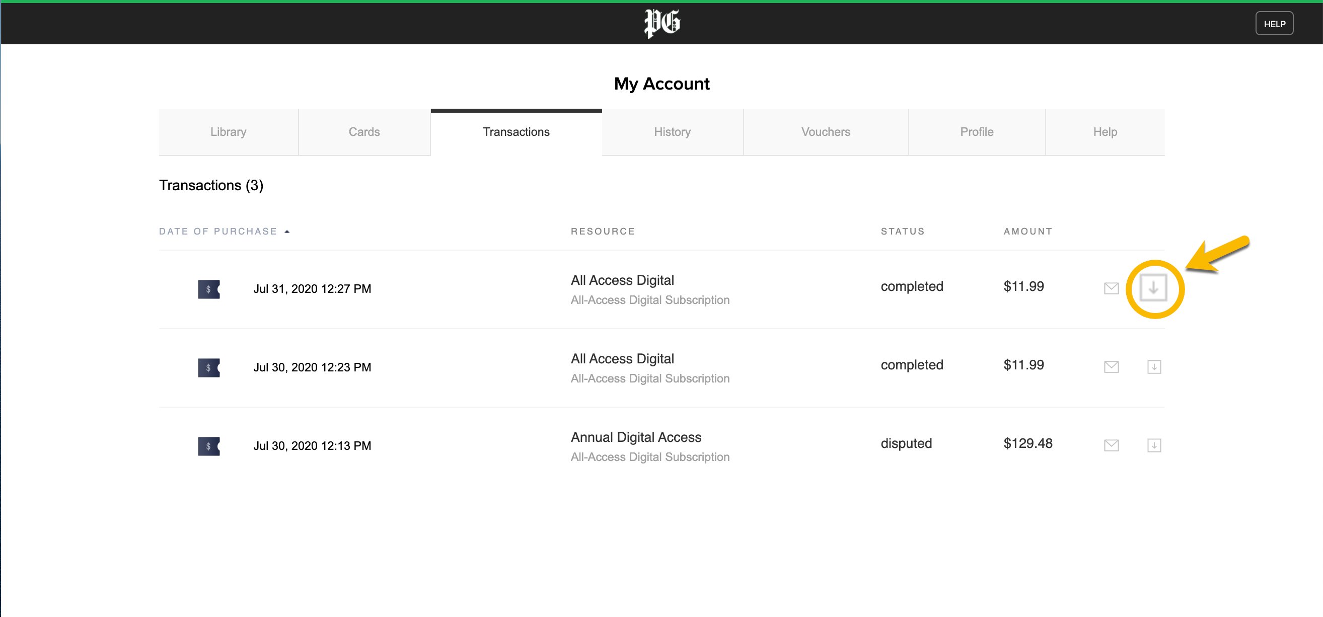The width and height of the screenshot is (1323, 617).
Task: Go to the History tab
Action: [672, 132]
